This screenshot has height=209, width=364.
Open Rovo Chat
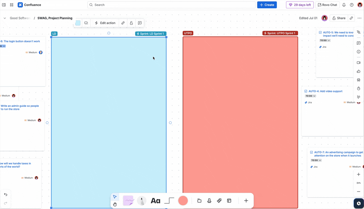(x=327, y=5)
